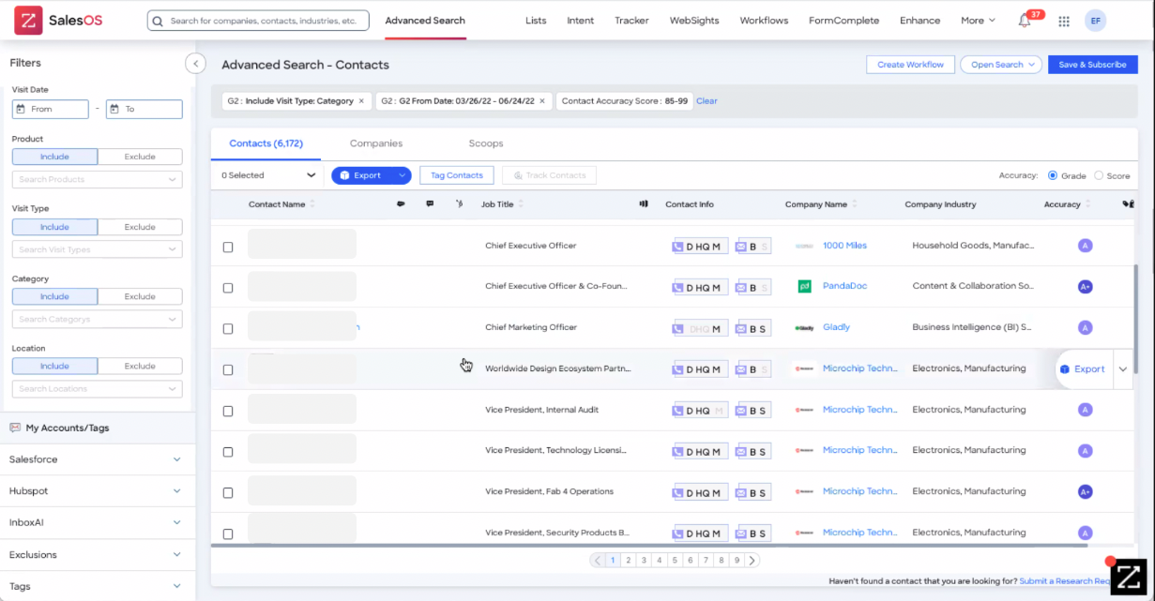Open the ZoomInfo chat widget icon

pyautogui.click(x=1128, y=576)
